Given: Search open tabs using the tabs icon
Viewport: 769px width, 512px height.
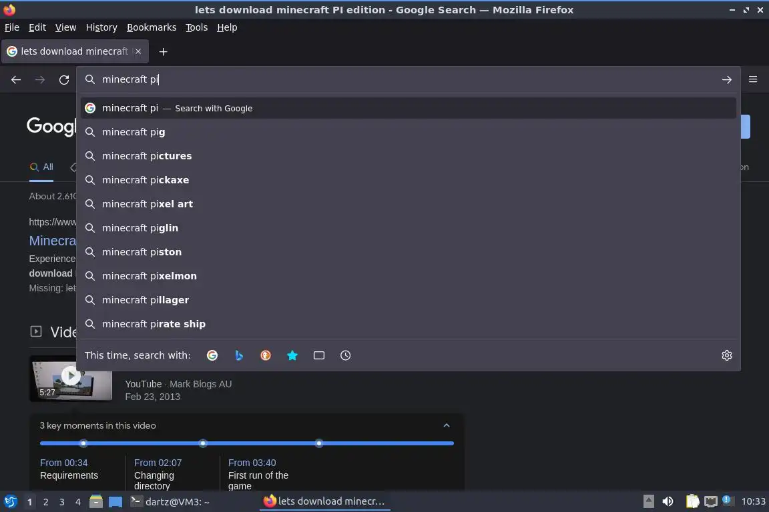Looking at the screenshot, I should click(319, 355).
